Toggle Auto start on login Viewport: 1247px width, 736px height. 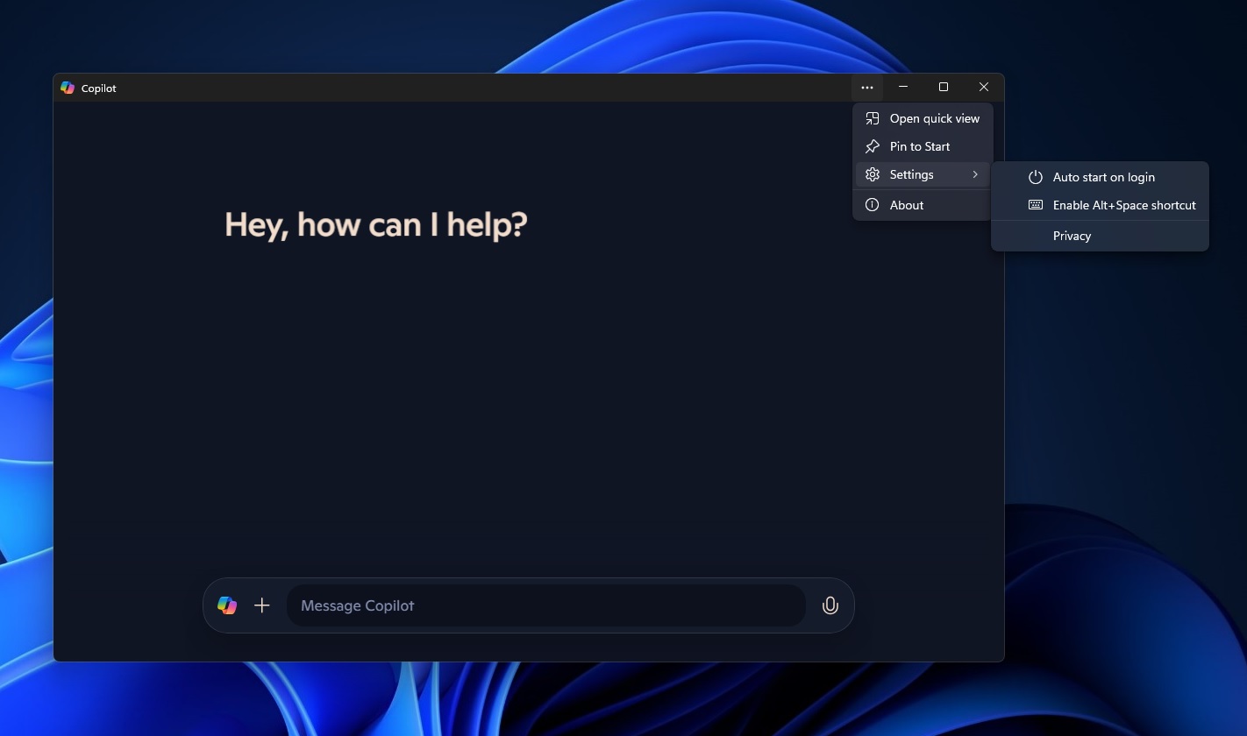tap(1100, 177)
